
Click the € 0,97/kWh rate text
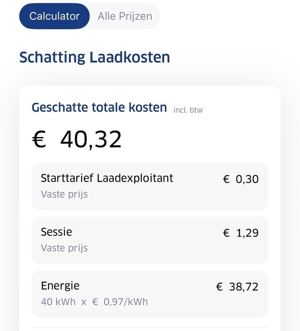point(120,302)
